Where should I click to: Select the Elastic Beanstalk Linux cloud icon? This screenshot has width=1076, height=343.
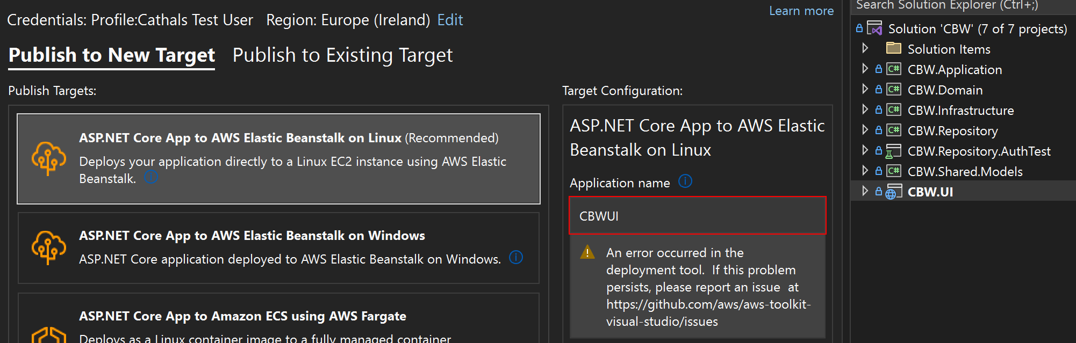[49, 159]
